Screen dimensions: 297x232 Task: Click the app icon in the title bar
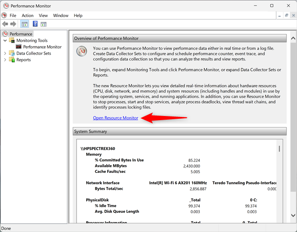point(6,6)
